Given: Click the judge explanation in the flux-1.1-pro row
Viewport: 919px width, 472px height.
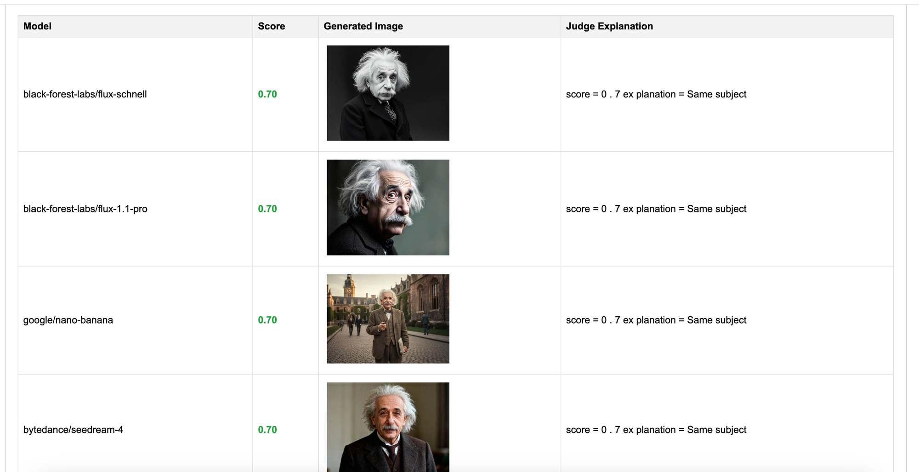Looking at the screenshot, I should [656, 209].
